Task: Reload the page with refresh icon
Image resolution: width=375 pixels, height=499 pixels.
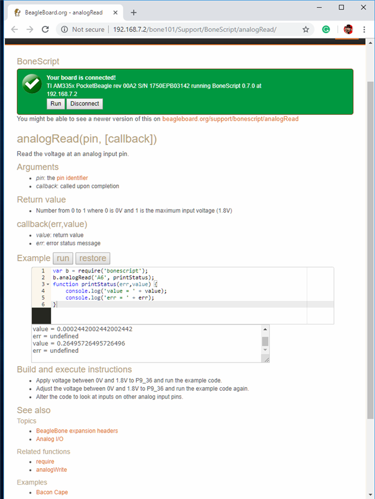Action: click(45, 30)
